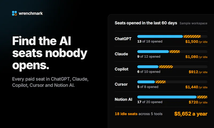Image resolution: width=214 pixels, height=128 pixels.
Task: Click the wrenchmark grid logo icon
Action: 14,13
